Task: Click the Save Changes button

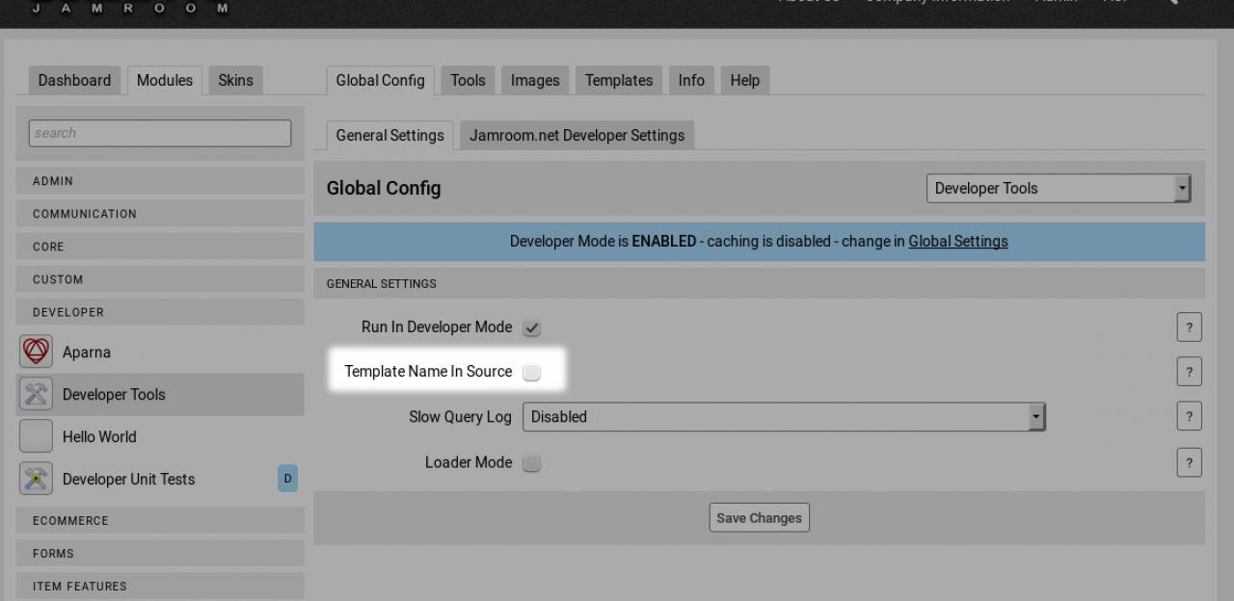Action: tap(759, 517)
